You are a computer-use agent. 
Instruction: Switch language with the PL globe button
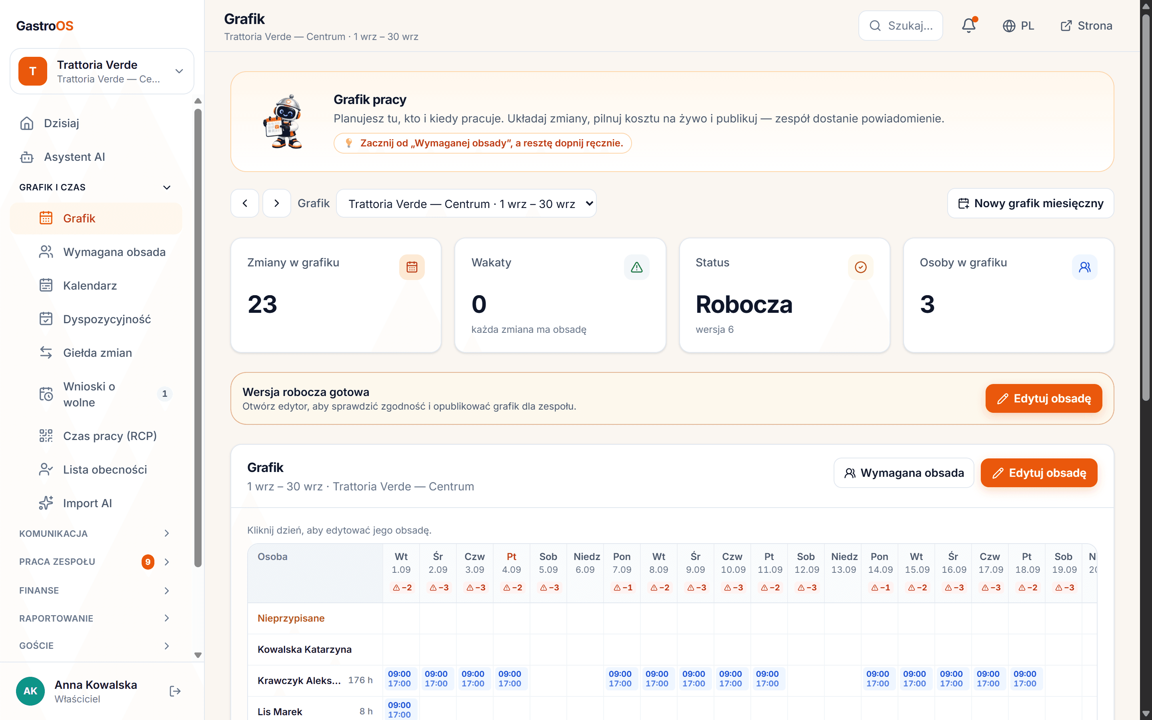pos(1018,26)
